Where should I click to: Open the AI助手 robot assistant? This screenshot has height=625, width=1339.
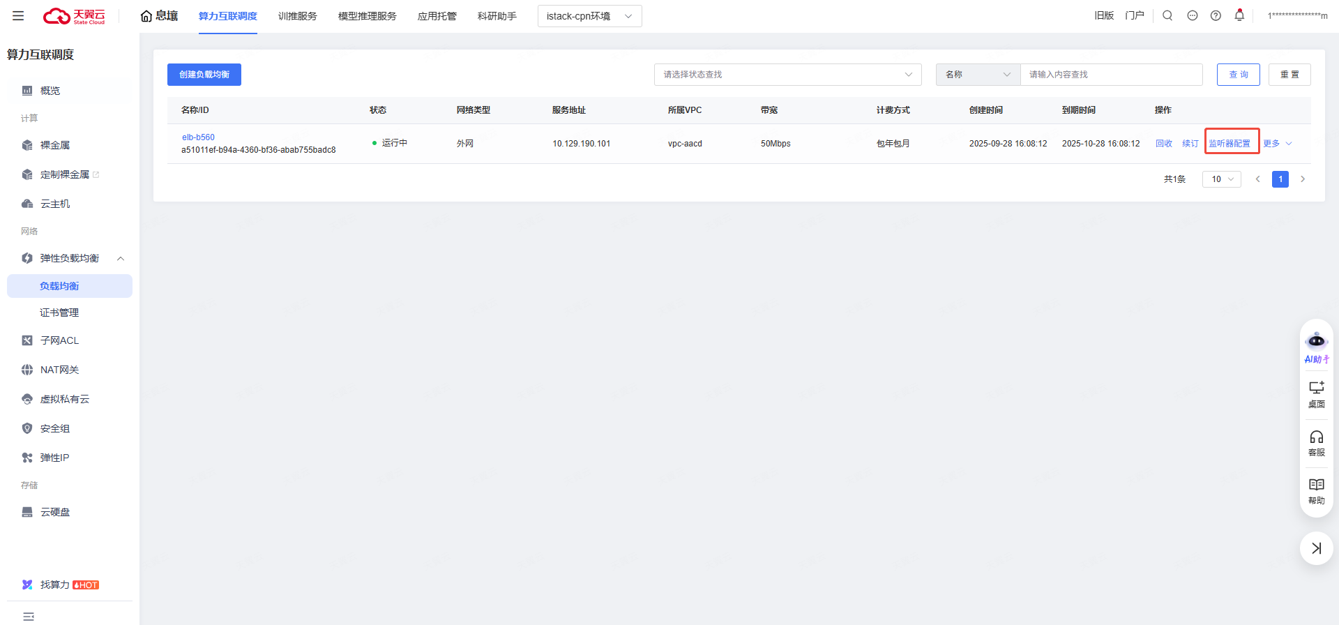(1316, 347)
